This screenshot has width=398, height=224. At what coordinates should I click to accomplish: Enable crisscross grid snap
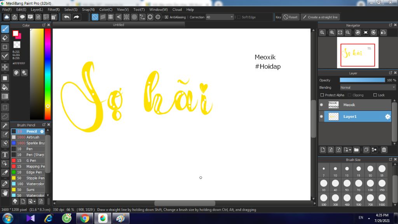(111, 17)
